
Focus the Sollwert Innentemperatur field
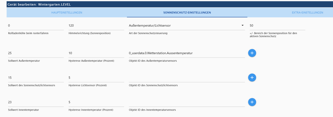[36, 102]
